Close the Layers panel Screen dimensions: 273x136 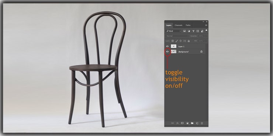tap(207, 22)
